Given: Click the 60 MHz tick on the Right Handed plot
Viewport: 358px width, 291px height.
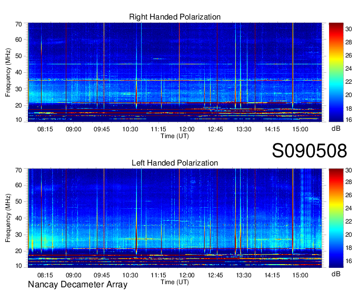Looking at the screenshot, I should 18,40.
